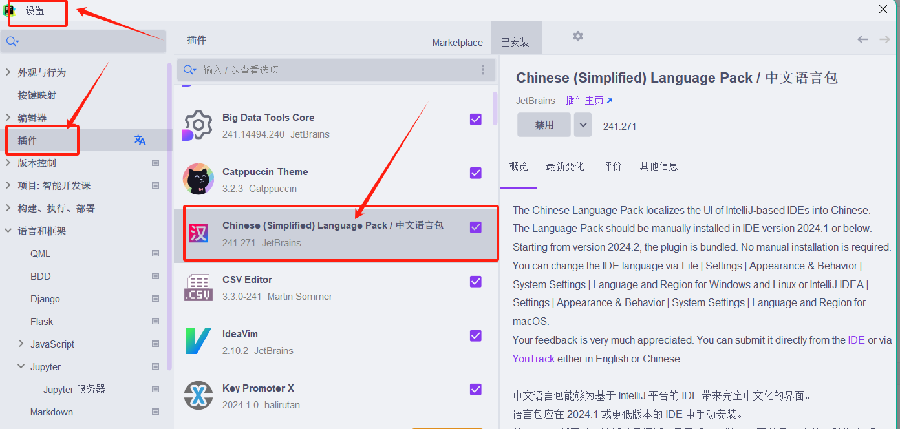This screenshot has width=900, height=429.
Task: Uncheck the Catppuccin Theme plugin
Action: click(x=476, y=173)
